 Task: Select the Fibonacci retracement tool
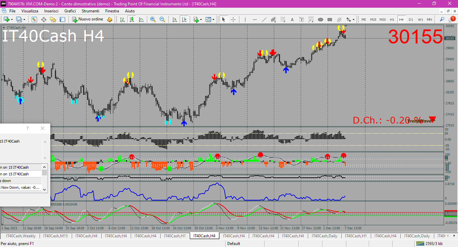click(x=283, y=19)
